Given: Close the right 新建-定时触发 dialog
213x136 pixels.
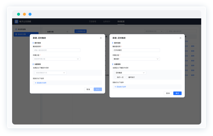Looking at the screenshot, I should click(x=180, y=38).
